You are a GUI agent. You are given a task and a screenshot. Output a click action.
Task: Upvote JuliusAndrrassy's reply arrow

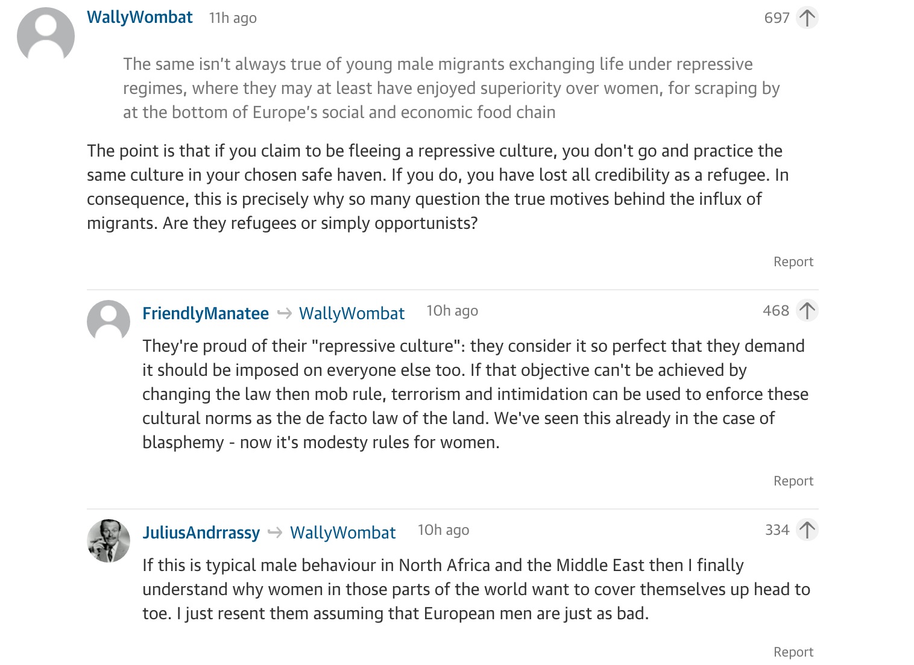click(807, 530)
